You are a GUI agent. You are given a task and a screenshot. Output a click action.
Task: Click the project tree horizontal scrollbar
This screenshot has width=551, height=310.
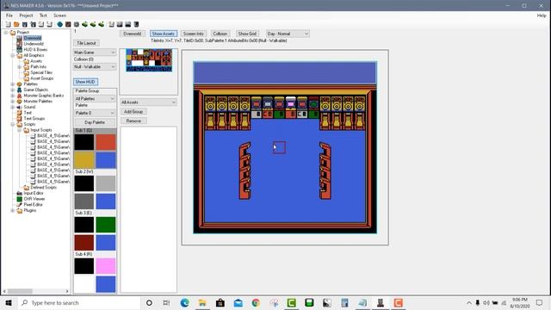[x=36, y=291]
